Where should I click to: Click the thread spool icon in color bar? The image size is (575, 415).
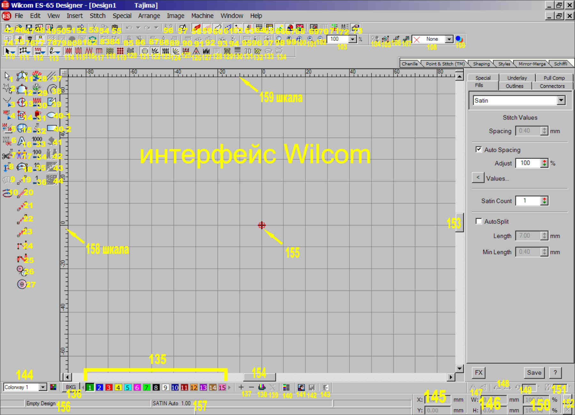click(262, 387)
